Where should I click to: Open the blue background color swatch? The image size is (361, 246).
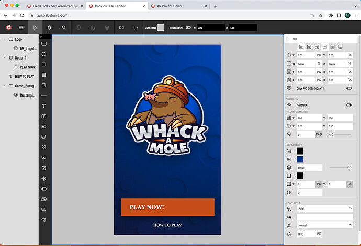tap(300, 159)
